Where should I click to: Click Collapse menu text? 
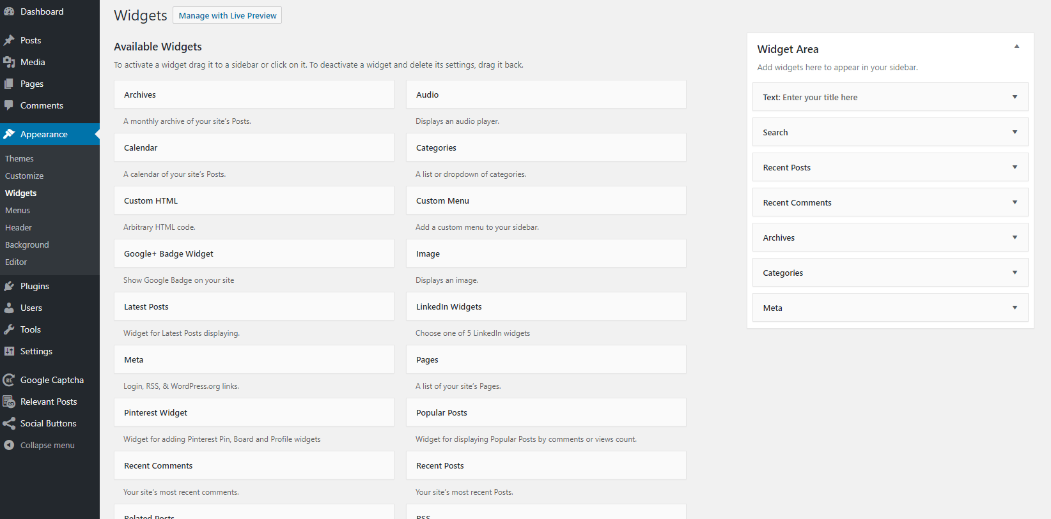[x=47, y=445]
